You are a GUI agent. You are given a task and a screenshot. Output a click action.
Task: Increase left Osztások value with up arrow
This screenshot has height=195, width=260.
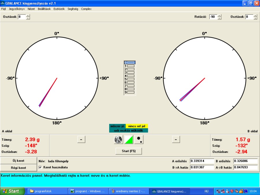click(28, 16)
